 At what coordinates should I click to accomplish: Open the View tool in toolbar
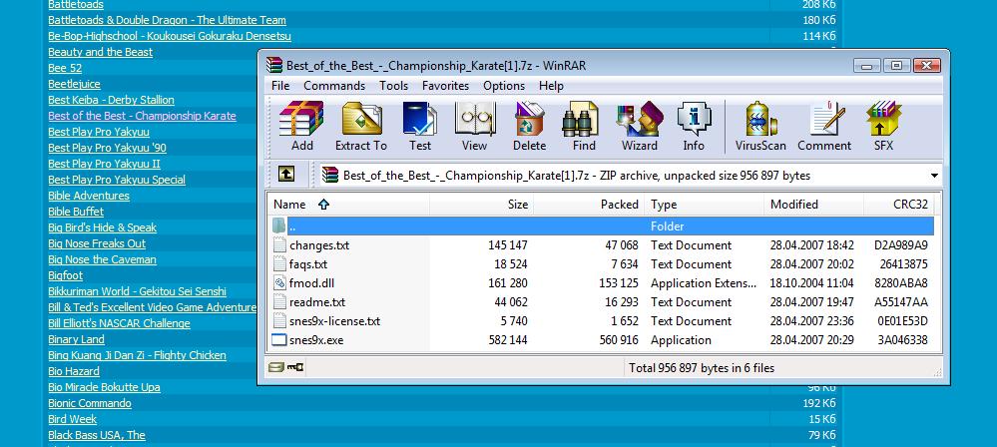coord(474,127)
